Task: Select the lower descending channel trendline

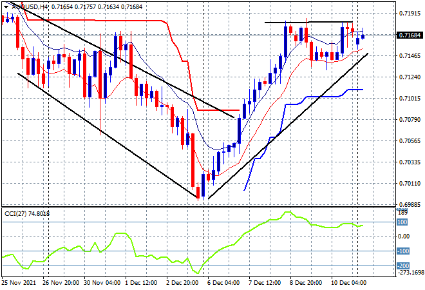Action: pyautogui.click(x=107, y=135)
